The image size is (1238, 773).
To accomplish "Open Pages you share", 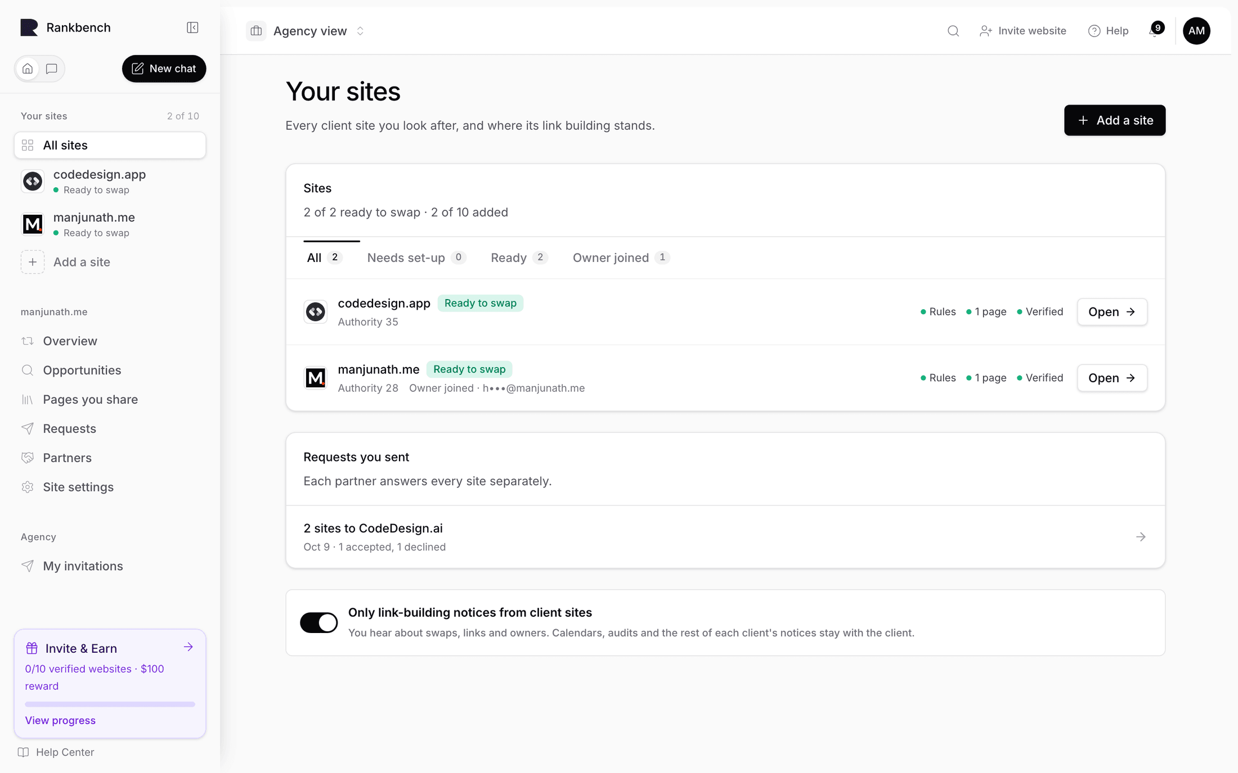I will click(x=110, y=399).
